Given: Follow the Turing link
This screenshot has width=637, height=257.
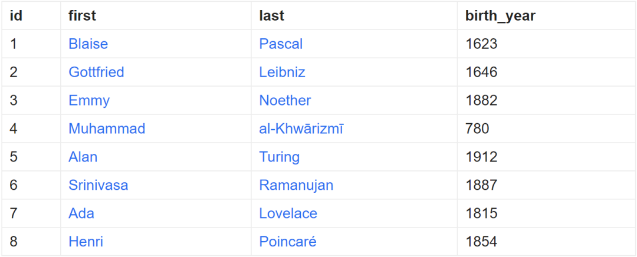Looking at the screenshot, I should point(279,157).
